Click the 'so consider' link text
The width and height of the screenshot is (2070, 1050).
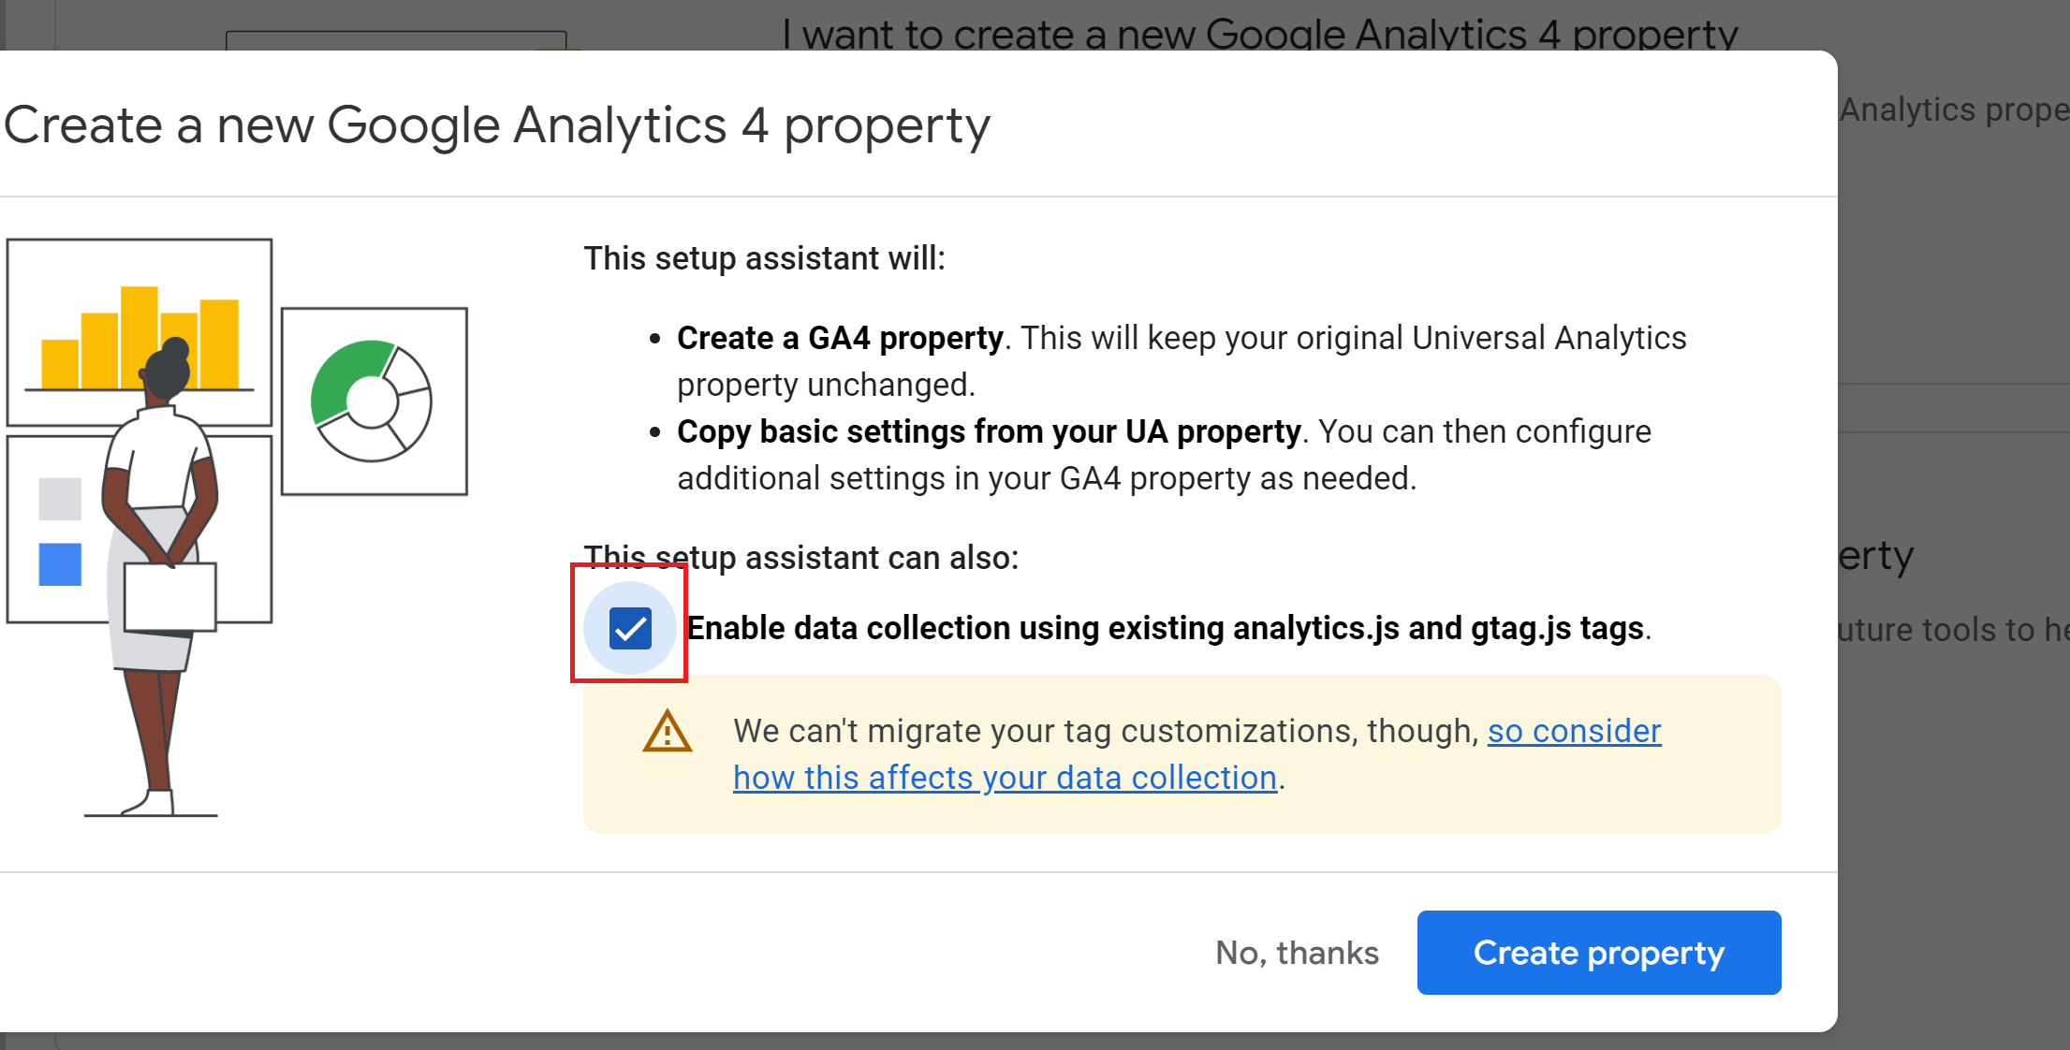1574,731
